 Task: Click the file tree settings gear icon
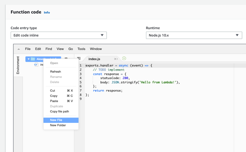pyautogui.click(x=66, y=58)
